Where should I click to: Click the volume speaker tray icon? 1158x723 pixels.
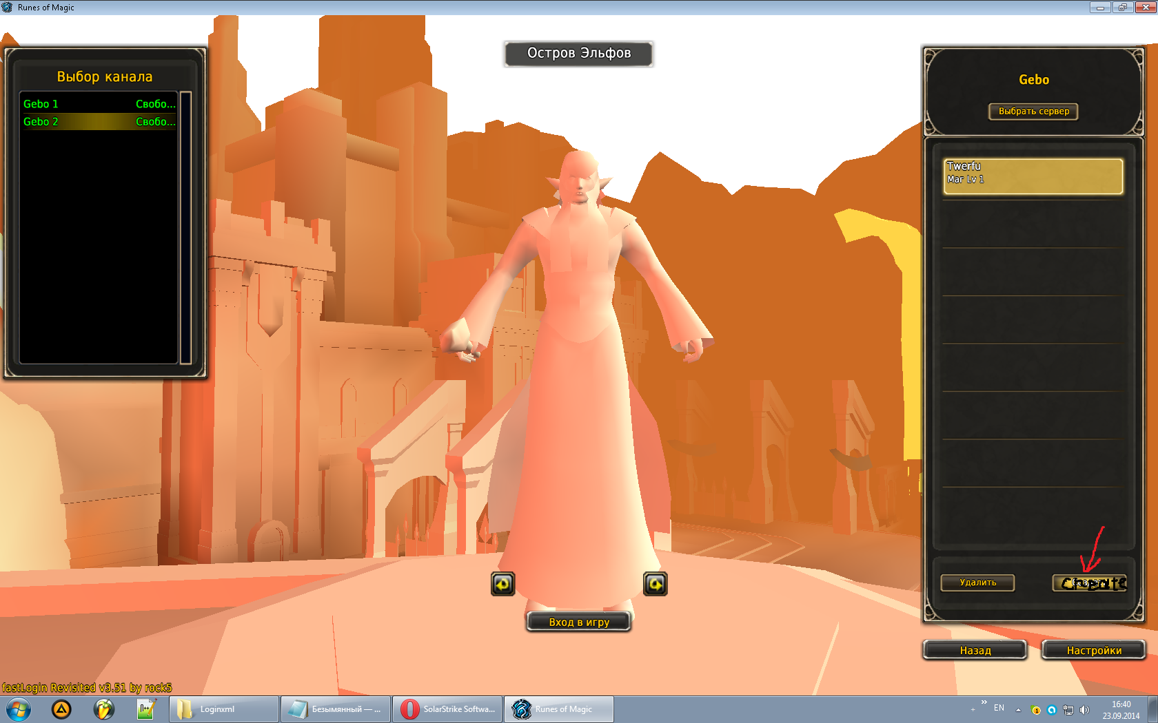[1084, 710]
